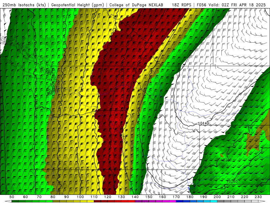
Task: Select the purple swatch right of the 140 mark
Action: 138,201
